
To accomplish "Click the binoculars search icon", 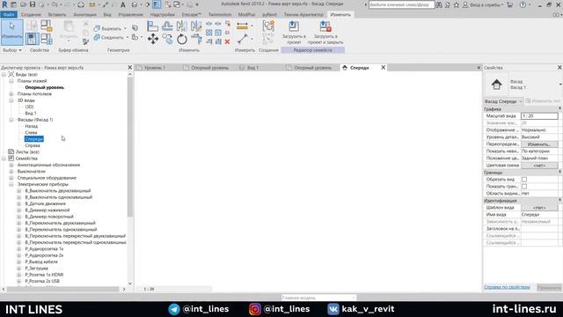I will (439, 4).
